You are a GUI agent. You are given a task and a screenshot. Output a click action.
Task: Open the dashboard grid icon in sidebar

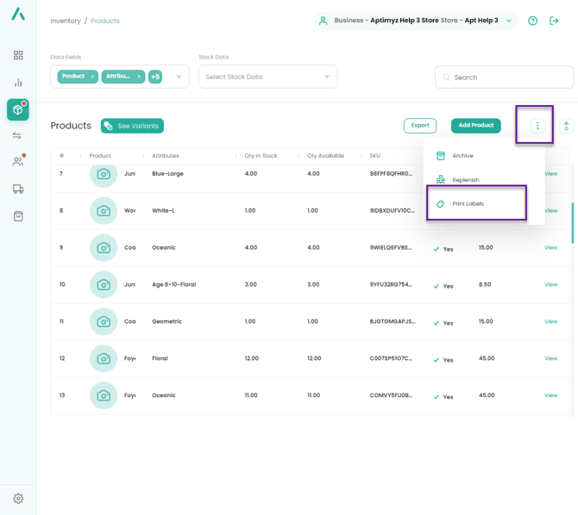tap(18, 55)
